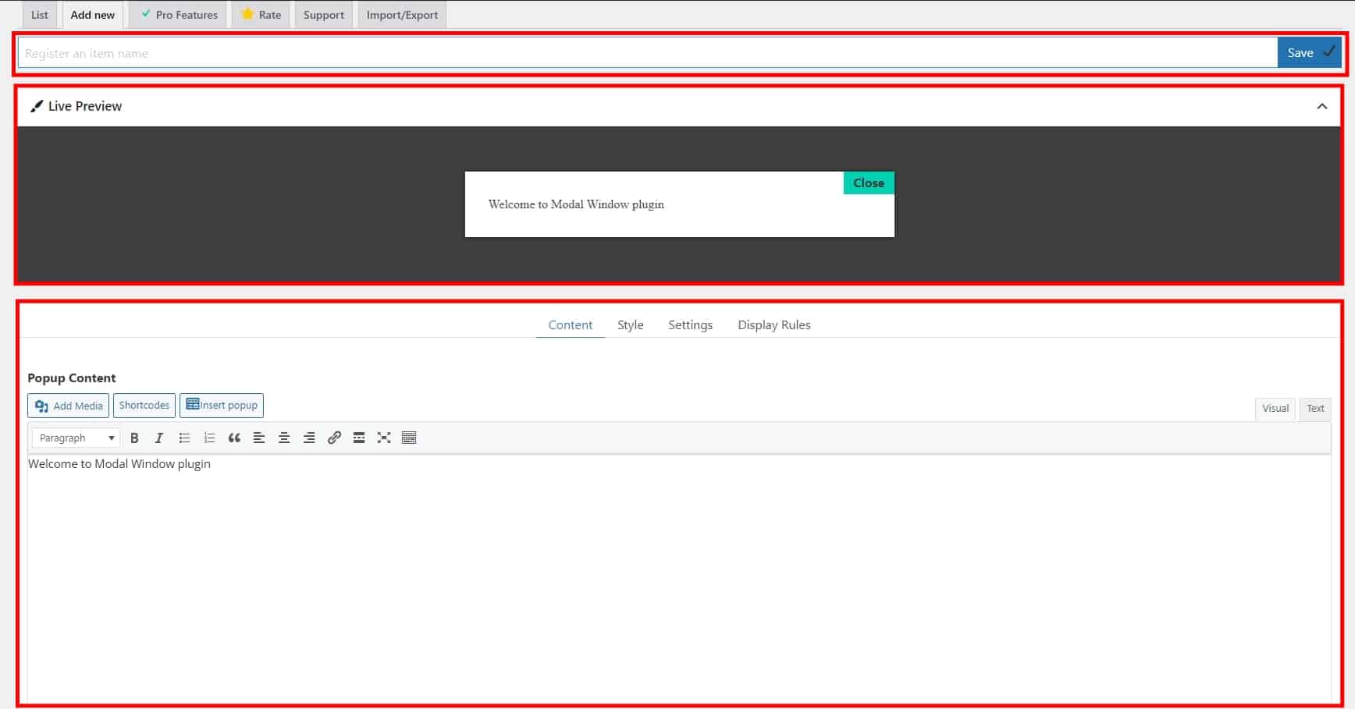Center align the text
This screenshot has height=709, width=1355.
(284, 438)
